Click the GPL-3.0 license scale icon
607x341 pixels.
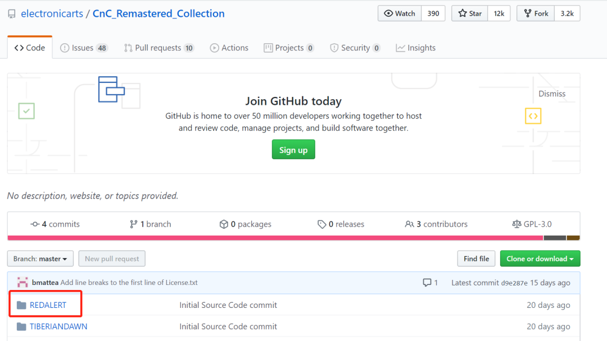click(517, 224)
